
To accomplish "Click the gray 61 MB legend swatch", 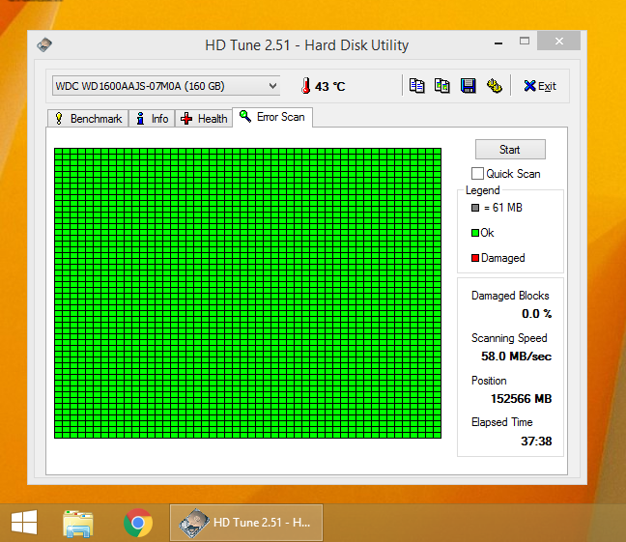I will (475, 208).
